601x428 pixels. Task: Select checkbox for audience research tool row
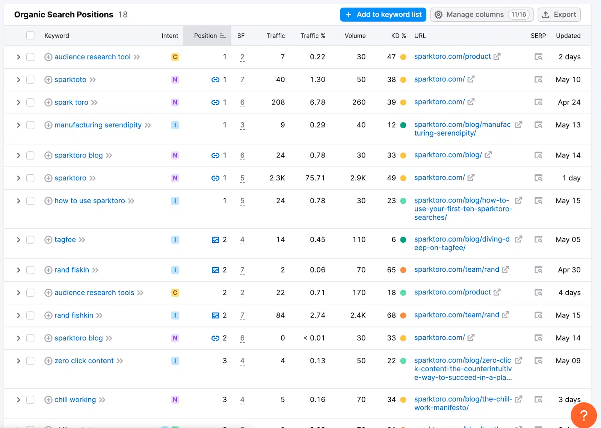tap(30, 57)
